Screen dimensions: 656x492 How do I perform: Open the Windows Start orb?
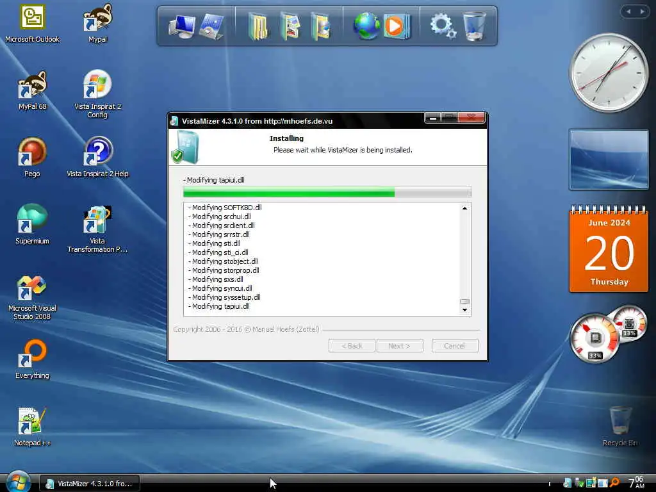17,482
